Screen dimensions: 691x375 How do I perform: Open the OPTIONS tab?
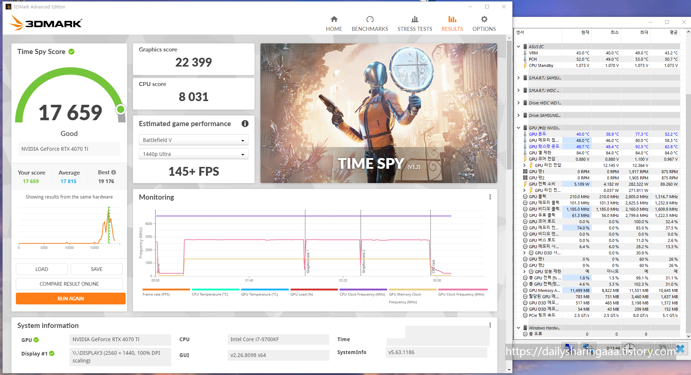484,24
